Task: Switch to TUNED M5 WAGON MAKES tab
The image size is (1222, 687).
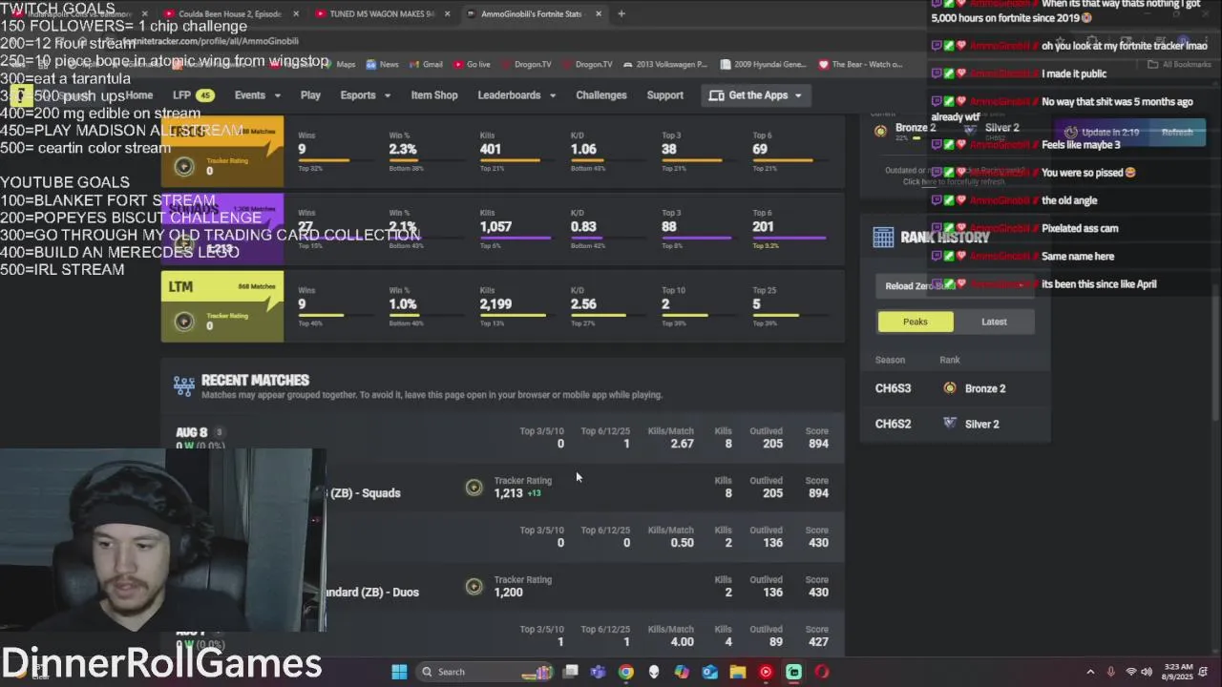Action: [380, 13]
